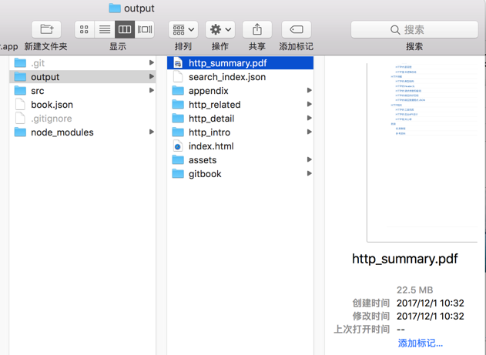Click the http_intro folder icon
The image size is (486, 355).
tap(178, 132)
